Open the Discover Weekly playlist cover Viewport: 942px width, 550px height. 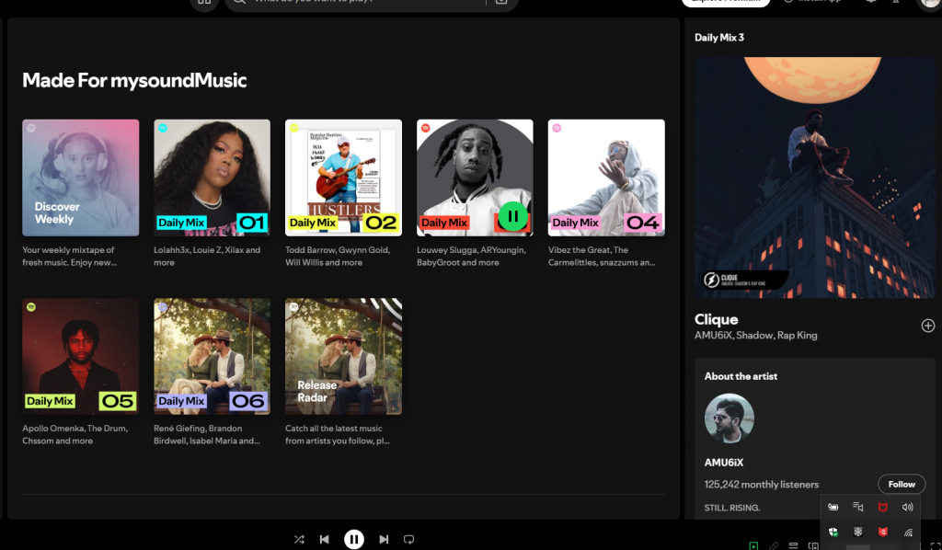pyautogui.click(x=81, y=178)
